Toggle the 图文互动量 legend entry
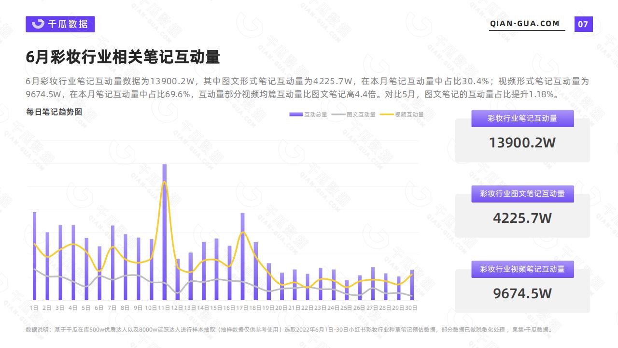Viewport: 618px width, 348px height. (x=354, y=115)
